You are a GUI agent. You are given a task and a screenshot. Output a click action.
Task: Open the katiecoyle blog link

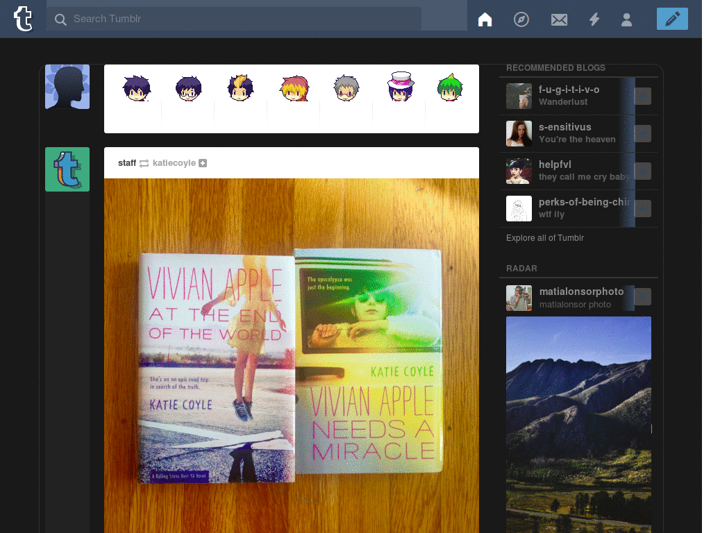(174, 162)
